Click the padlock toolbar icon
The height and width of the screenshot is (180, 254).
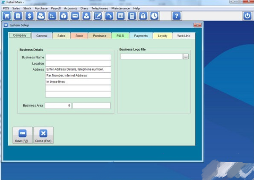pos(143,16)
